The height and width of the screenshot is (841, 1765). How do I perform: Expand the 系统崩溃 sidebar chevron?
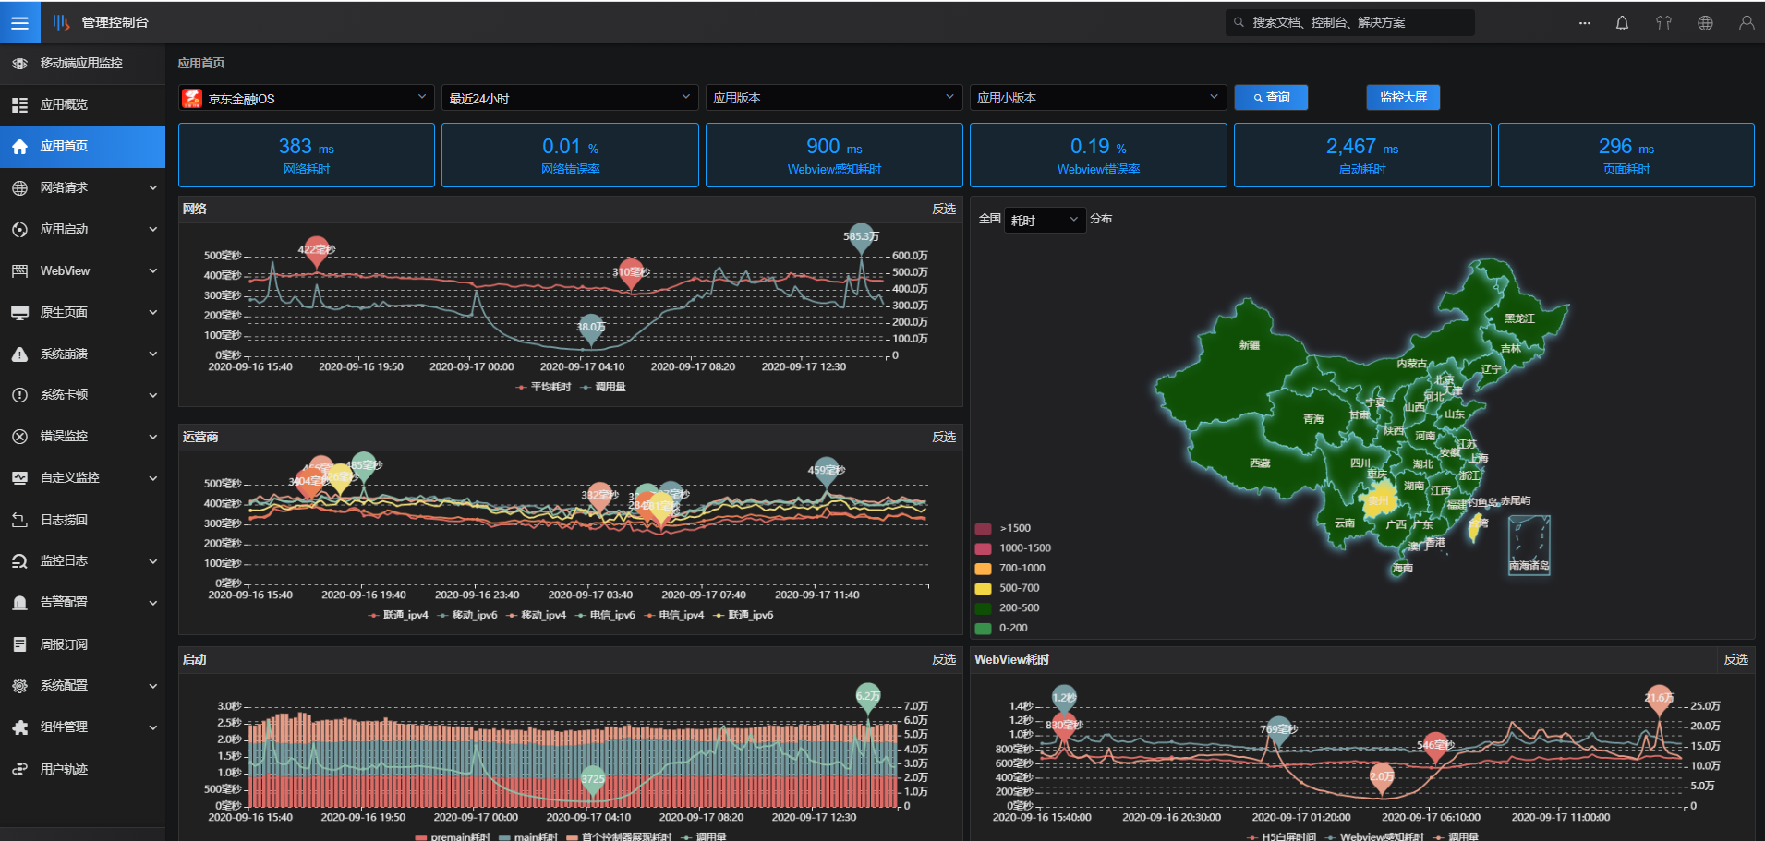pos(153,354)
